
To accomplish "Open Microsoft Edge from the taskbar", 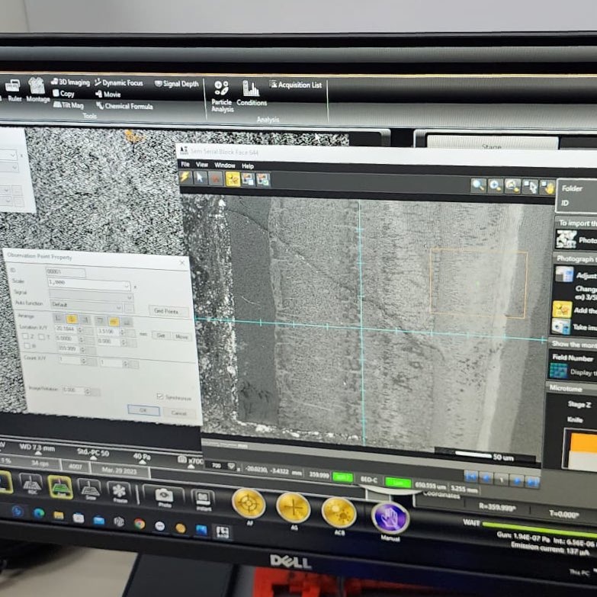I will (x=38, y=514).
